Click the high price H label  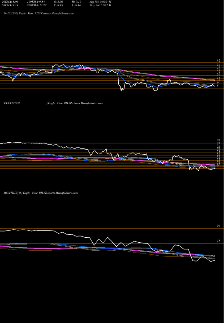tap(77, 2)
